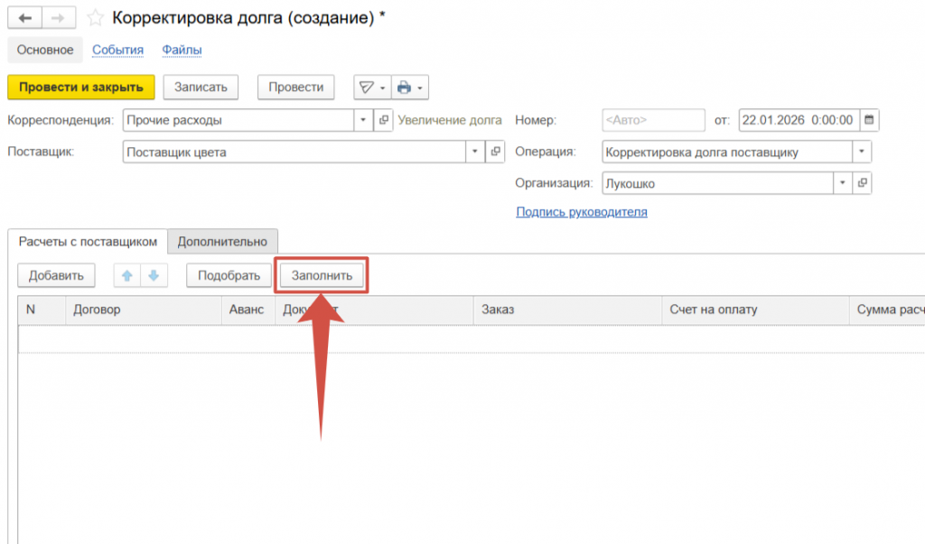925x544 pixels.
Task: Open the События section
Action: tap(117, 50)
